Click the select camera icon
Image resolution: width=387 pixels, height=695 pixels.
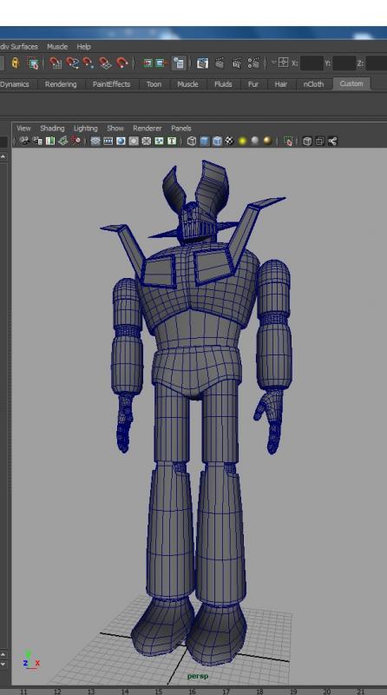24,141
